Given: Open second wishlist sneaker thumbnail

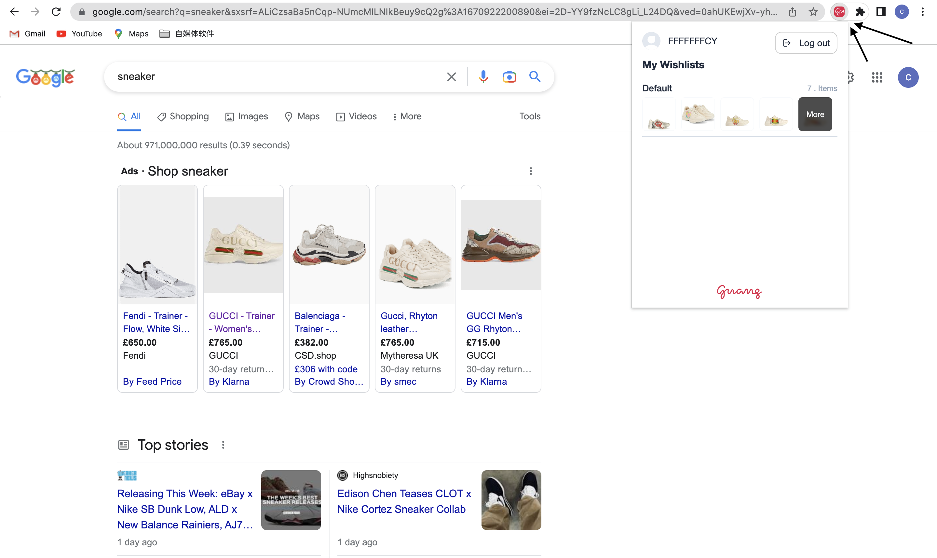Looking at the screenshot, I should click(x=698, y=114).
